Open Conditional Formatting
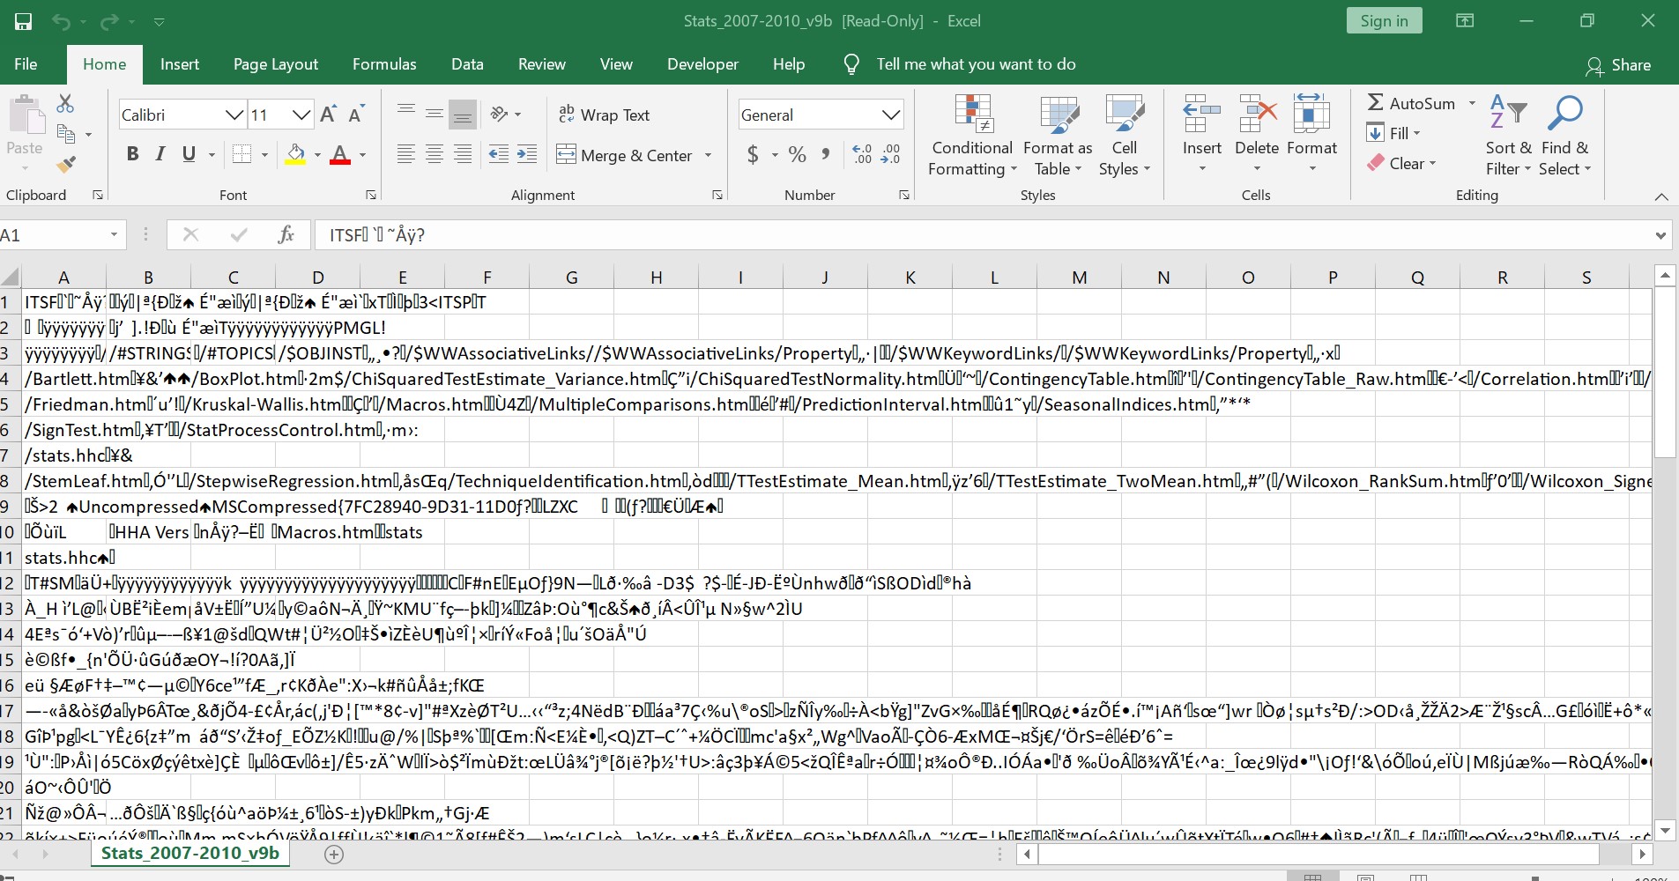This screenshot has height=881, width=1679. tap(972, 136)
